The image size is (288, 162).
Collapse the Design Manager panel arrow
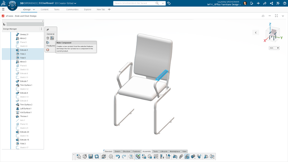43,21
